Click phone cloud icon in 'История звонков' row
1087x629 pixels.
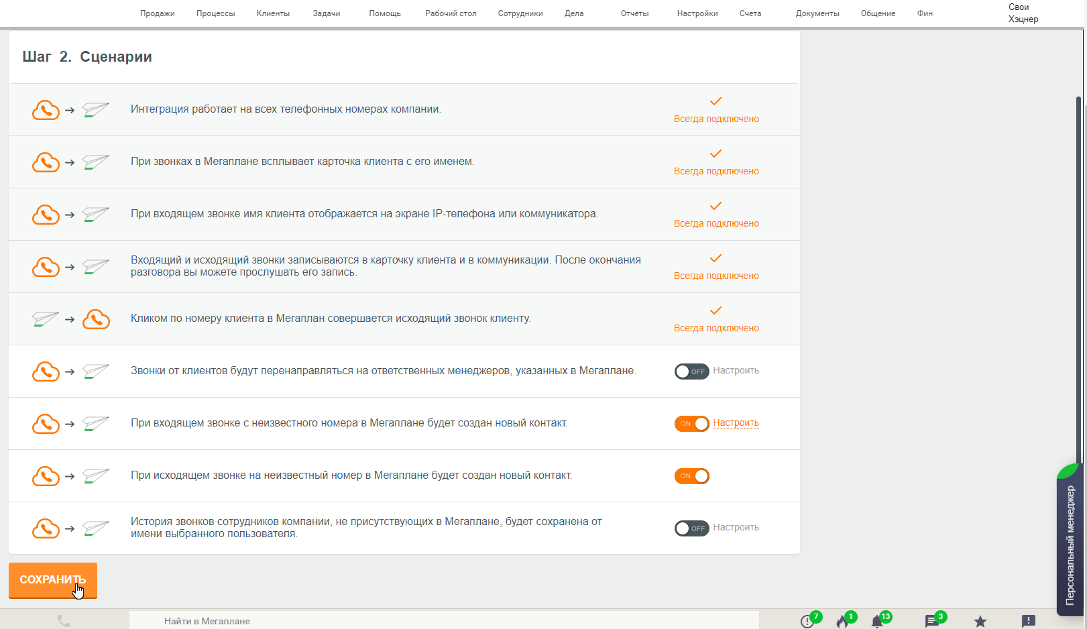[46, 528]
